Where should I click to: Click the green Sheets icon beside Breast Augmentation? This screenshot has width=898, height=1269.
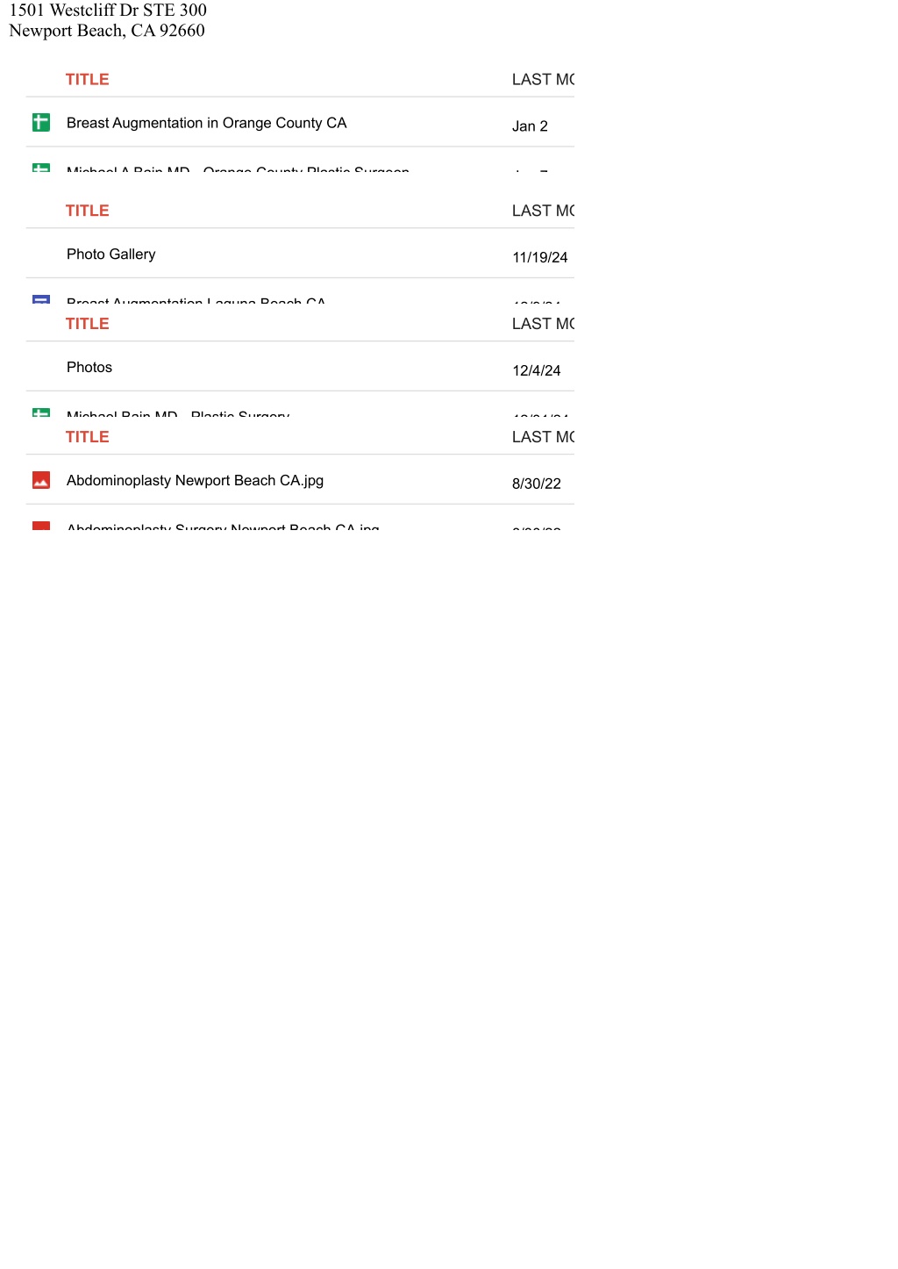[40, 122]
